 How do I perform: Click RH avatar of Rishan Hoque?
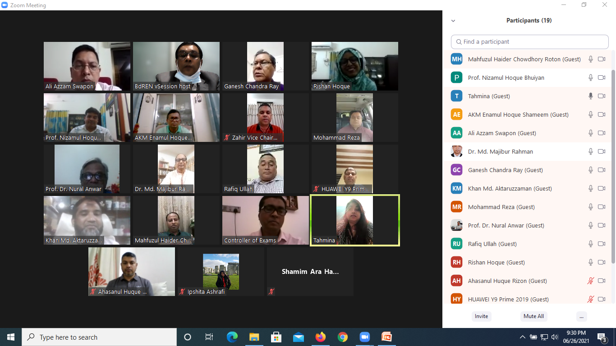(x=457, y=262)
